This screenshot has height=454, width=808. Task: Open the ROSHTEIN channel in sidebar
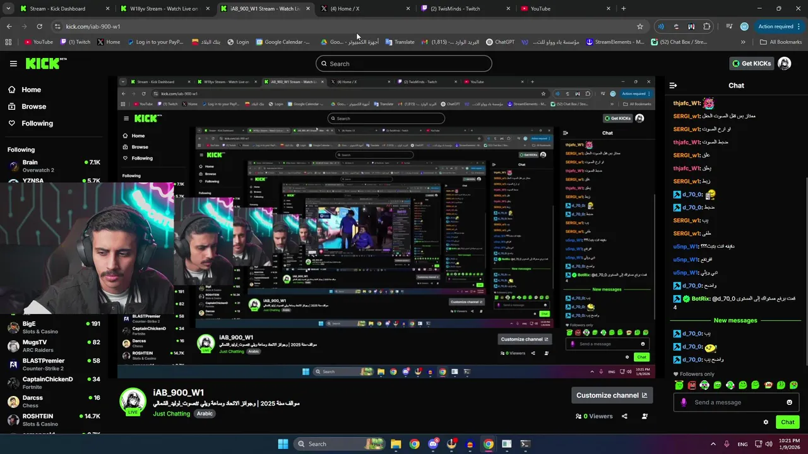[54, 420]
